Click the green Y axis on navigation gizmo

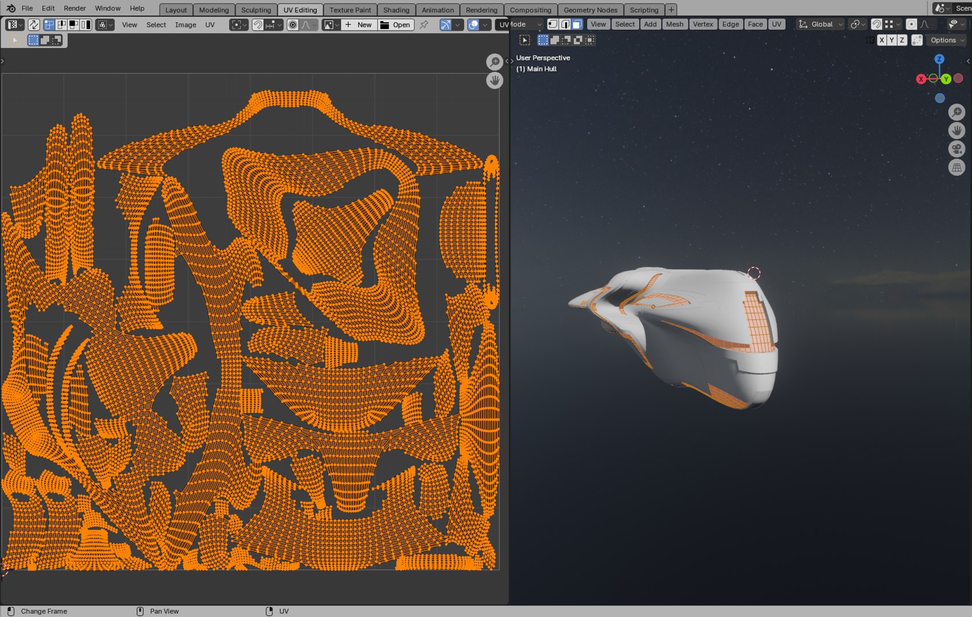946,79
